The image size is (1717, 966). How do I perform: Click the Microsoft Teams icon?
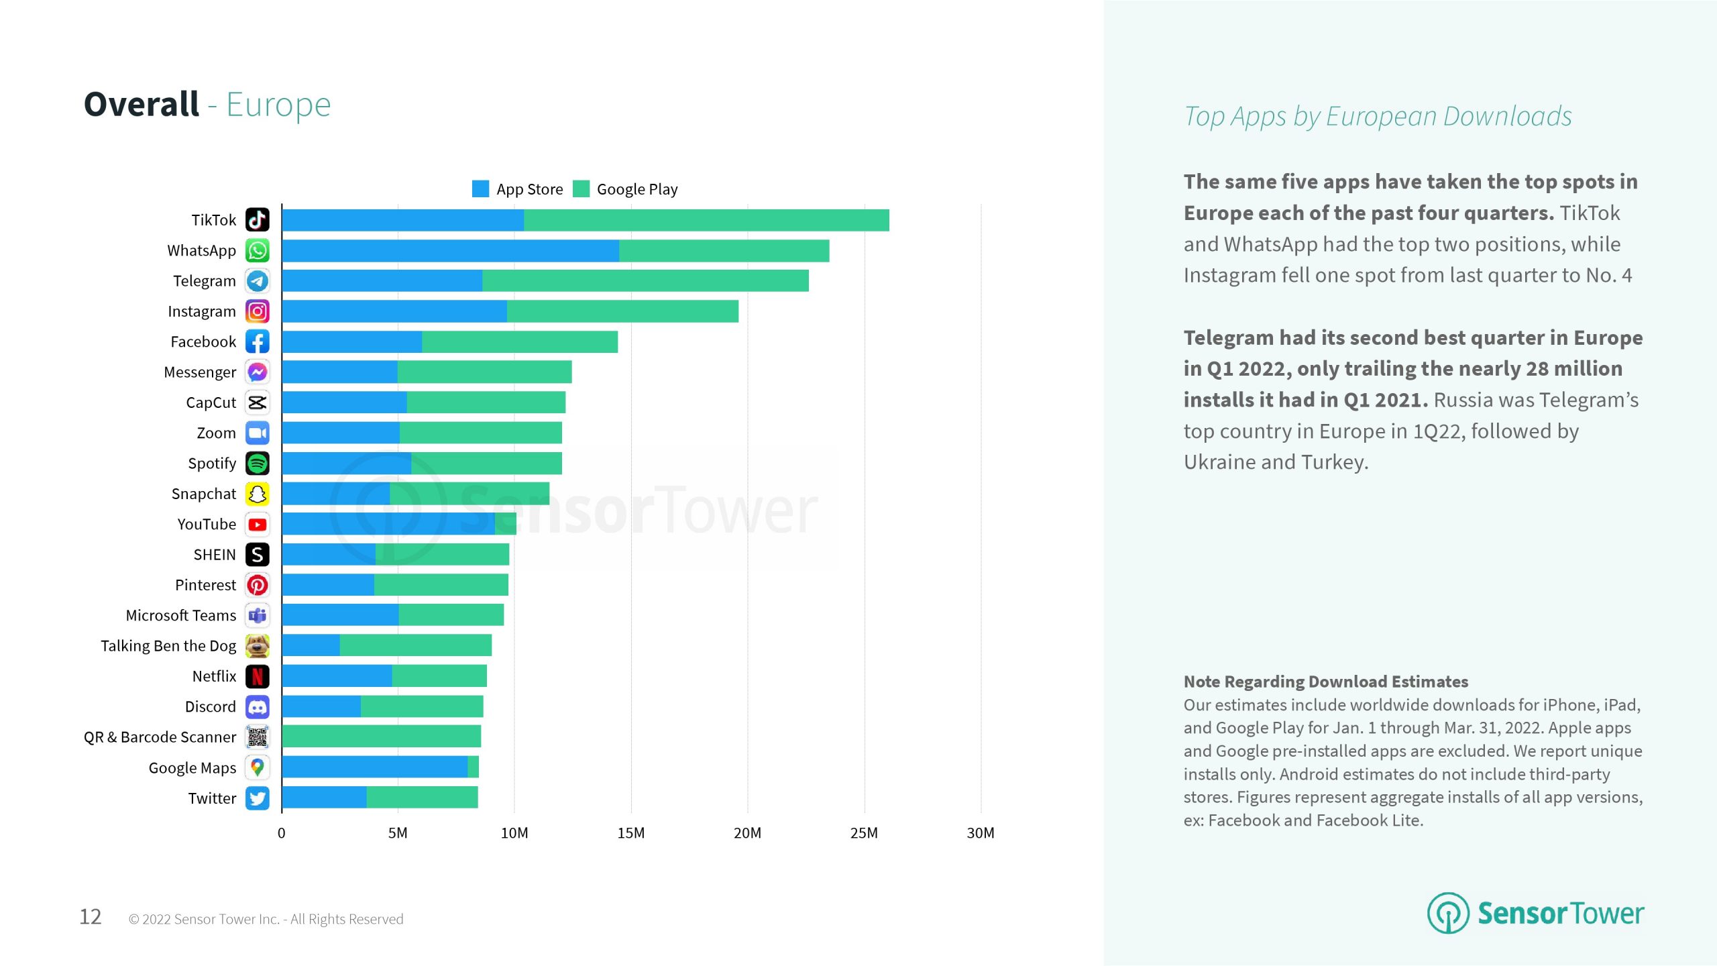pyautogui.click(x=257, y=615)
